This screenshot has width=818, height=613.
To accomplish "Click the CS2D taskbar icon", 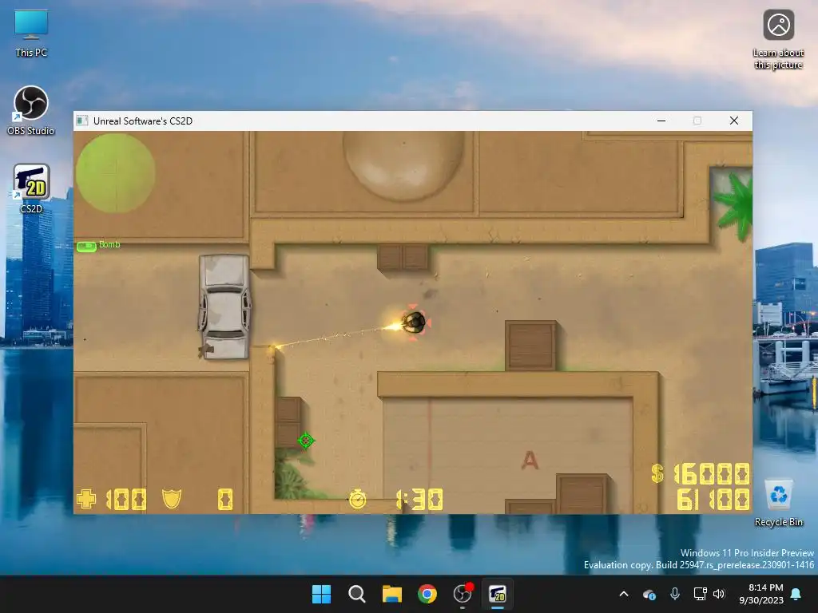I will [498, 594].
